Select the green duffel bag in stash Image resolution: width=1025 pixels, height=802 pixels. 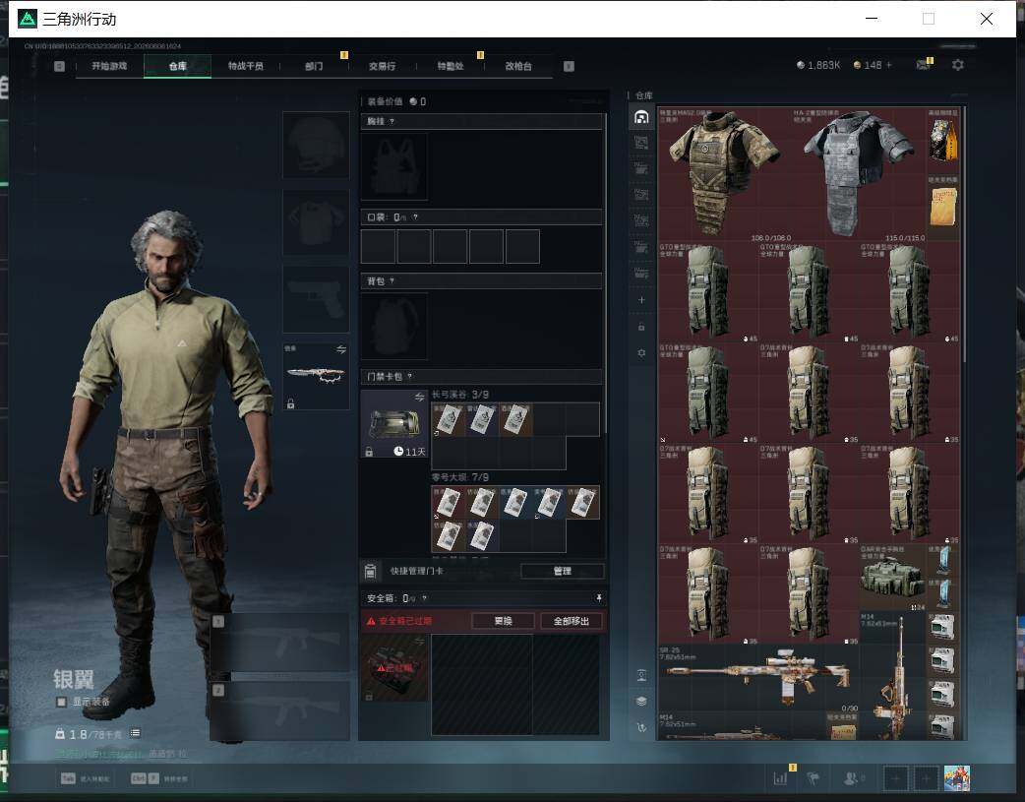(x=892, y=578)
